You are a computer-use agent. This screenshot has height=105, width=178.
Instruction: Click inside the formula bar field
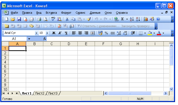coord(110,39)
